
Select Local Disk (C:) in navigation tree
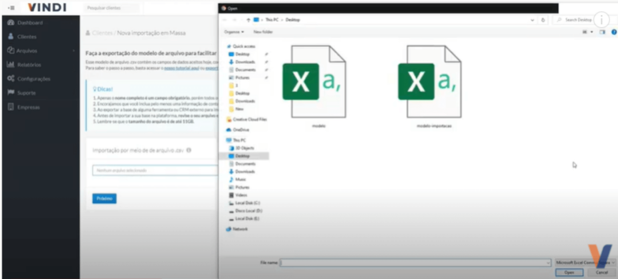pyautogui.click(x=247, y=203)
